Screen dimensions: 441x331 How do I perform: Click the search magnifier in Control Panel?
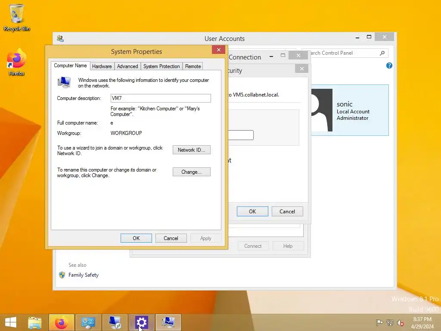[382, 53]
